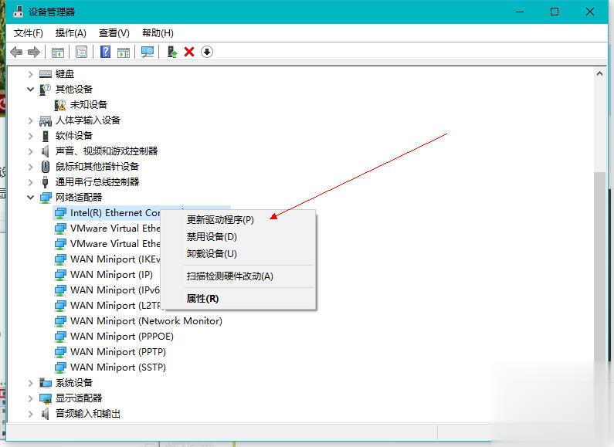Choose 更新驱动程序(P) from context menu
The width and height of the screenshot is (614, 447).
pos(220,220)
